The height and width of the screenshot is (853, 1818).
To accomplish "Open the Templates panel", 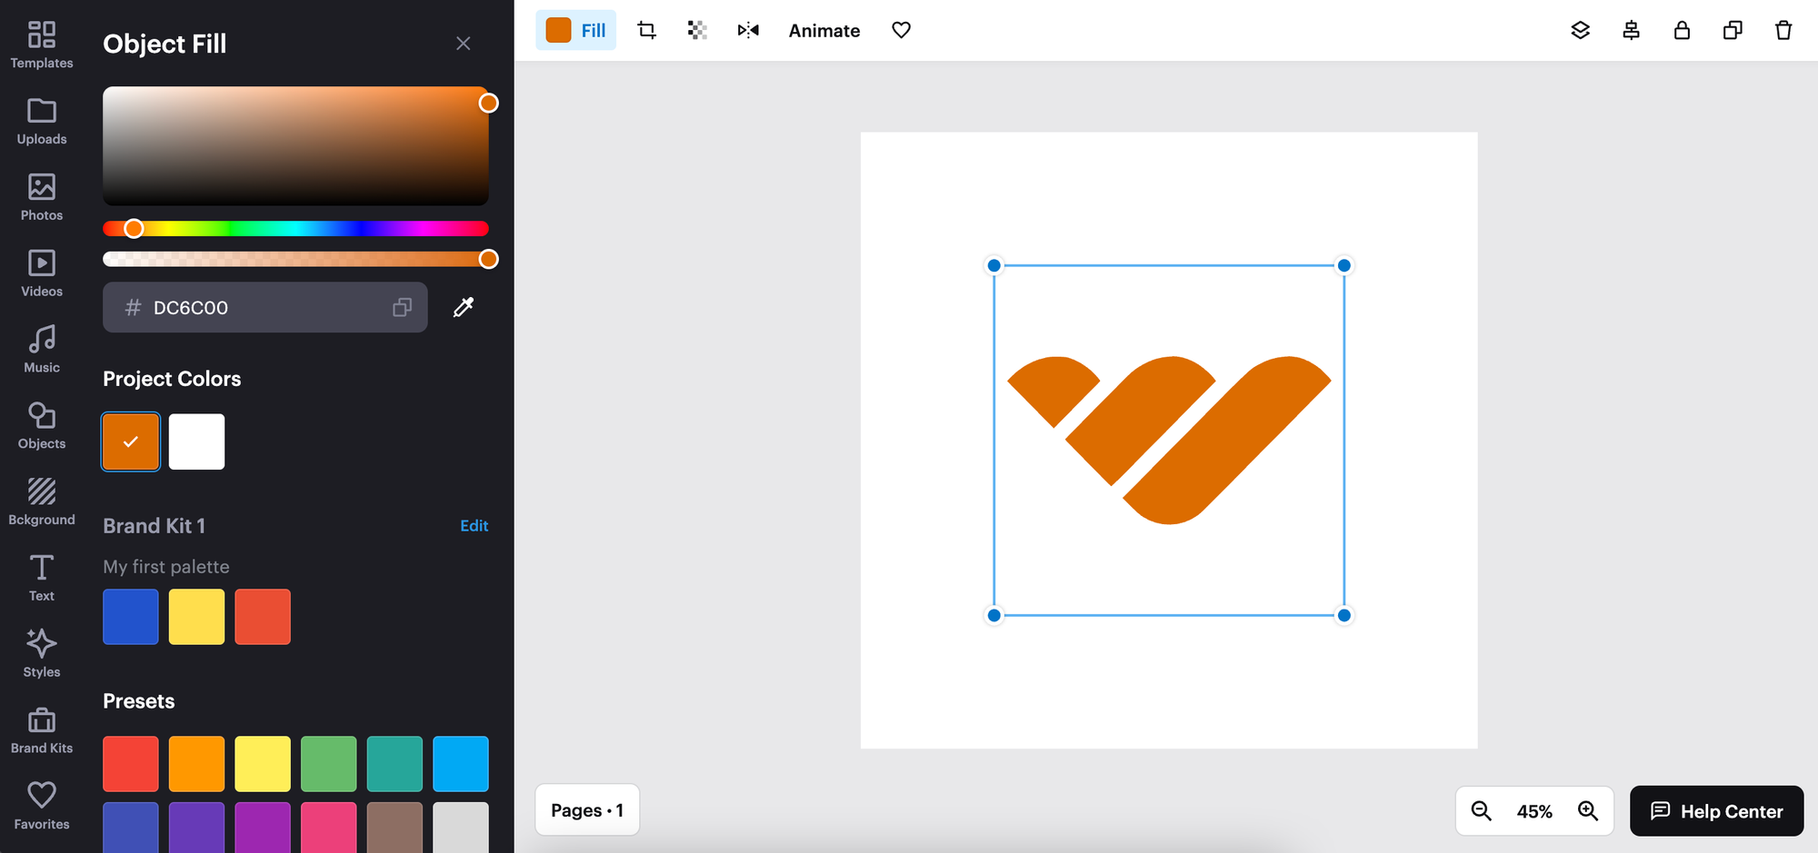I will [x=41, y=44].
